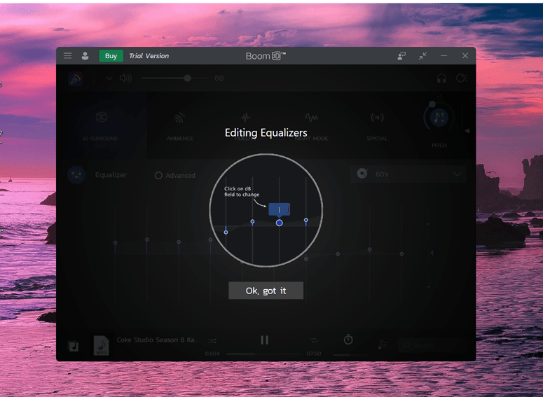This screenshot has width=543, height=397.
Task: Open the music library icon at the bottom left
Action: [73, 346]
